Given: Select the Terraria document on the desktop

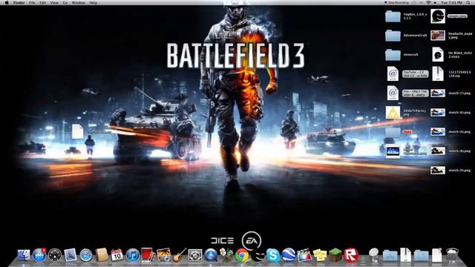Looking at the screenshot, I should click(77, 132).
